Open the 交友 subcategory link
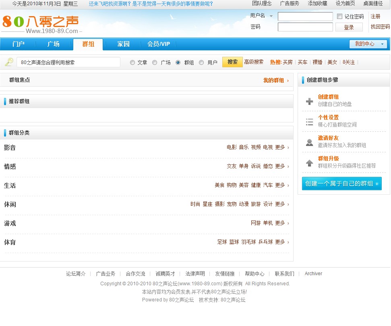This screenshot has height=326, width=391. point(232,166)
